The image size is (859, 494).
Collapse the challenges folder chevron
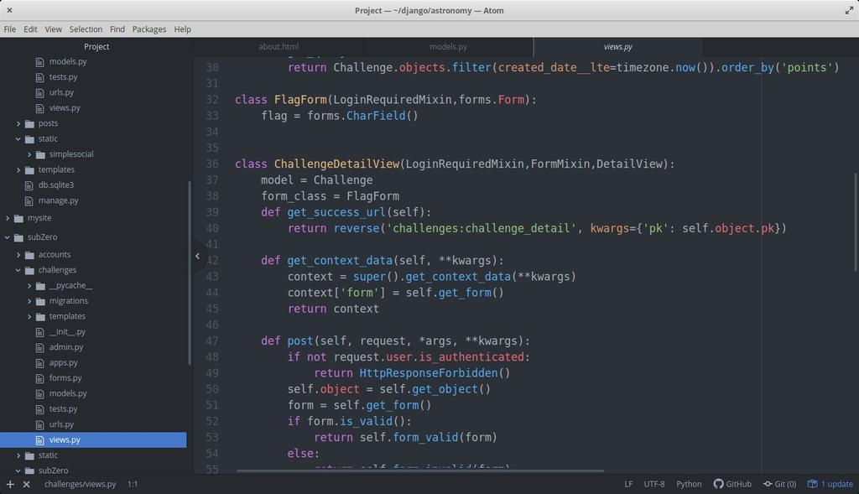click(x=18, y=270)
